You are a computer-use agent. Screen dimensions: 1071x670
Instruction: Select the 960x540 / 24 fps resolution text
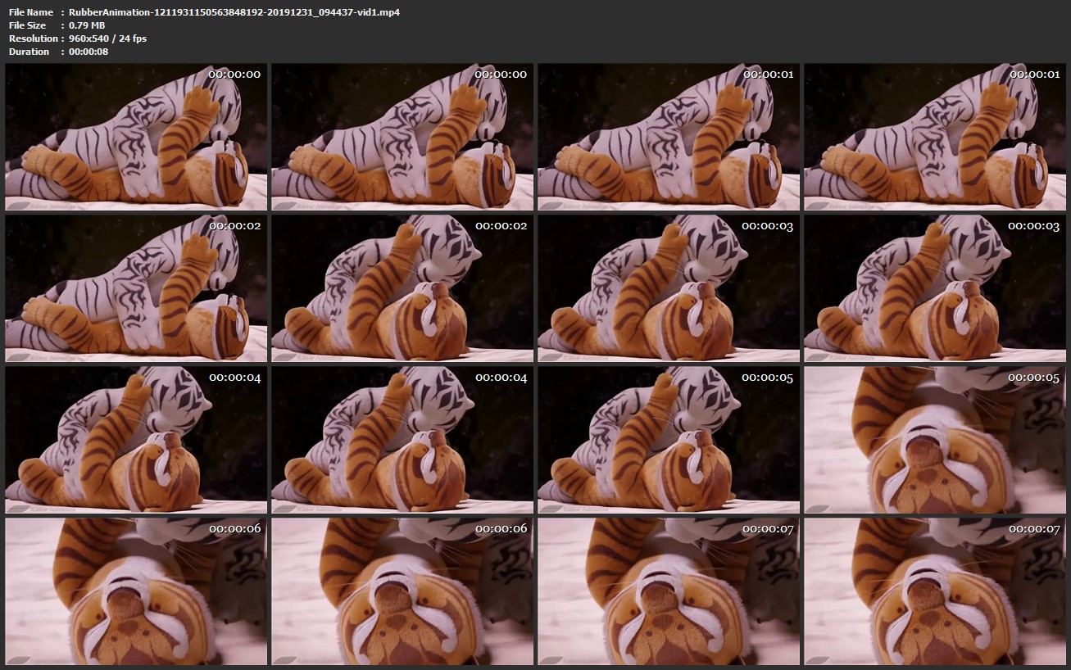[107, 38]
